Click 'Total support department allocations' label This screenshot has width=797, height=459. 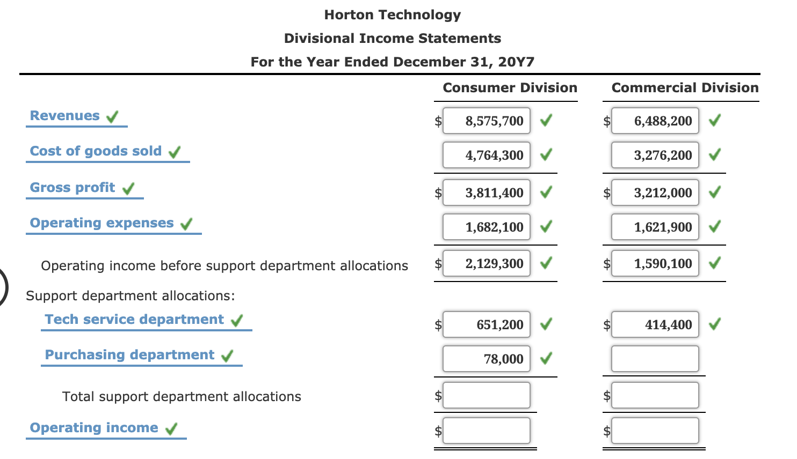point(182,397)
